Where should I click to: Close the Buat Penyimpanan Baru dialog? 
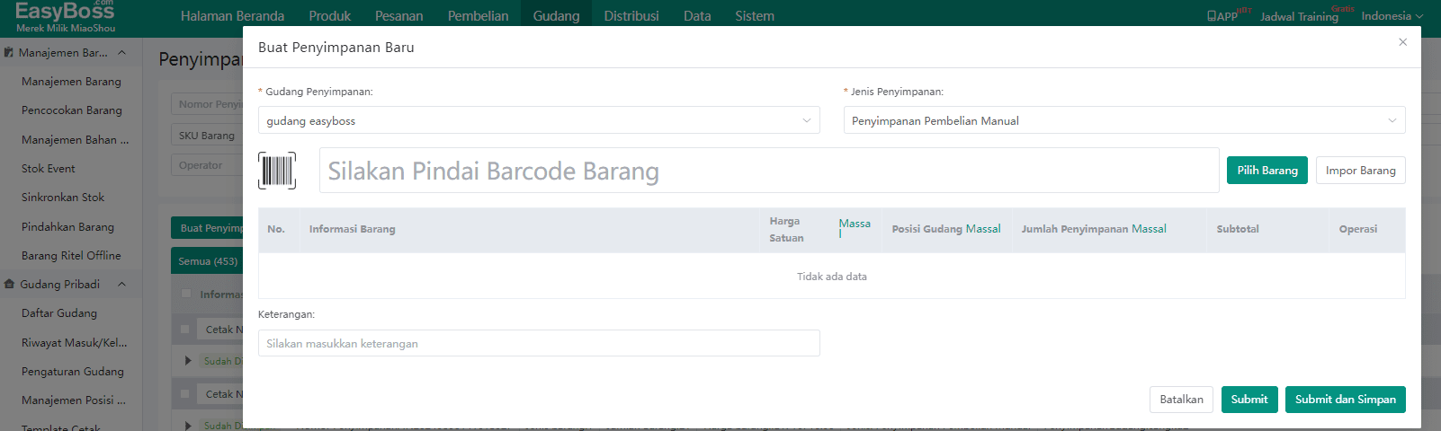1402,42
